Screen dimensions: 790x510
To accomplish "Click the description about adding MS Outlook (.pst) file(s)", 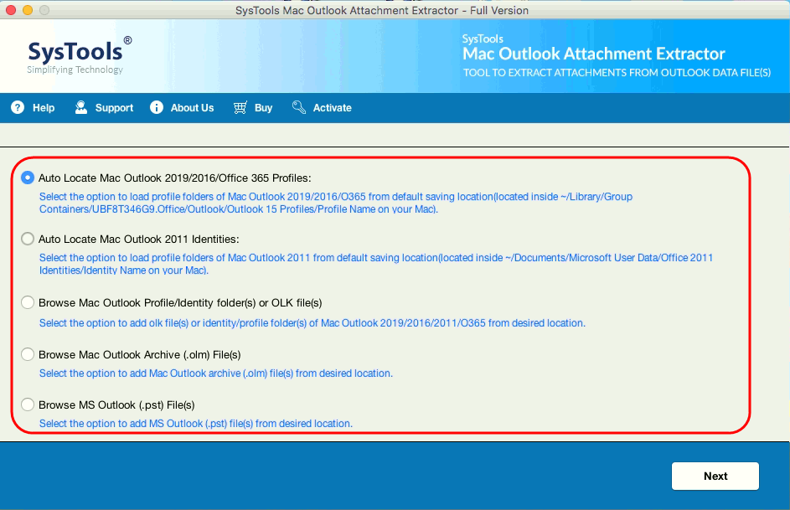I will click(x=196, y=424).
